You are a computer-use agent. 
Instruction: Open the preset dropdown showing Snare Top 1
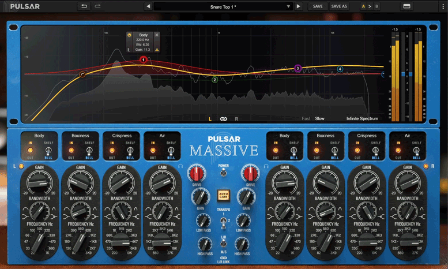coord(224,6)
